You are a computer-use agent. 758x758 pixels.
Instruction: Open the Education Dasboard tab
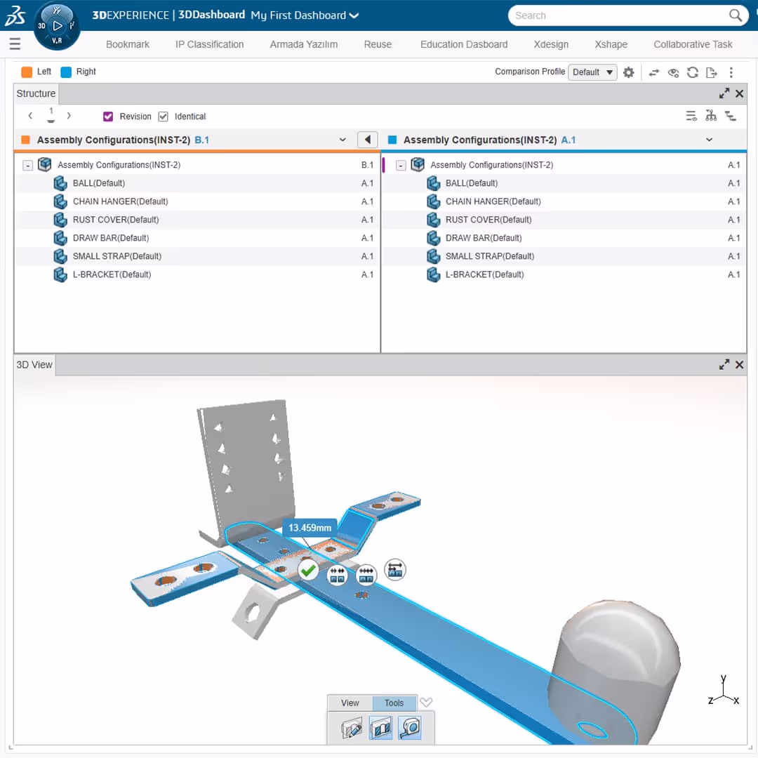click(x=464, y=44)
